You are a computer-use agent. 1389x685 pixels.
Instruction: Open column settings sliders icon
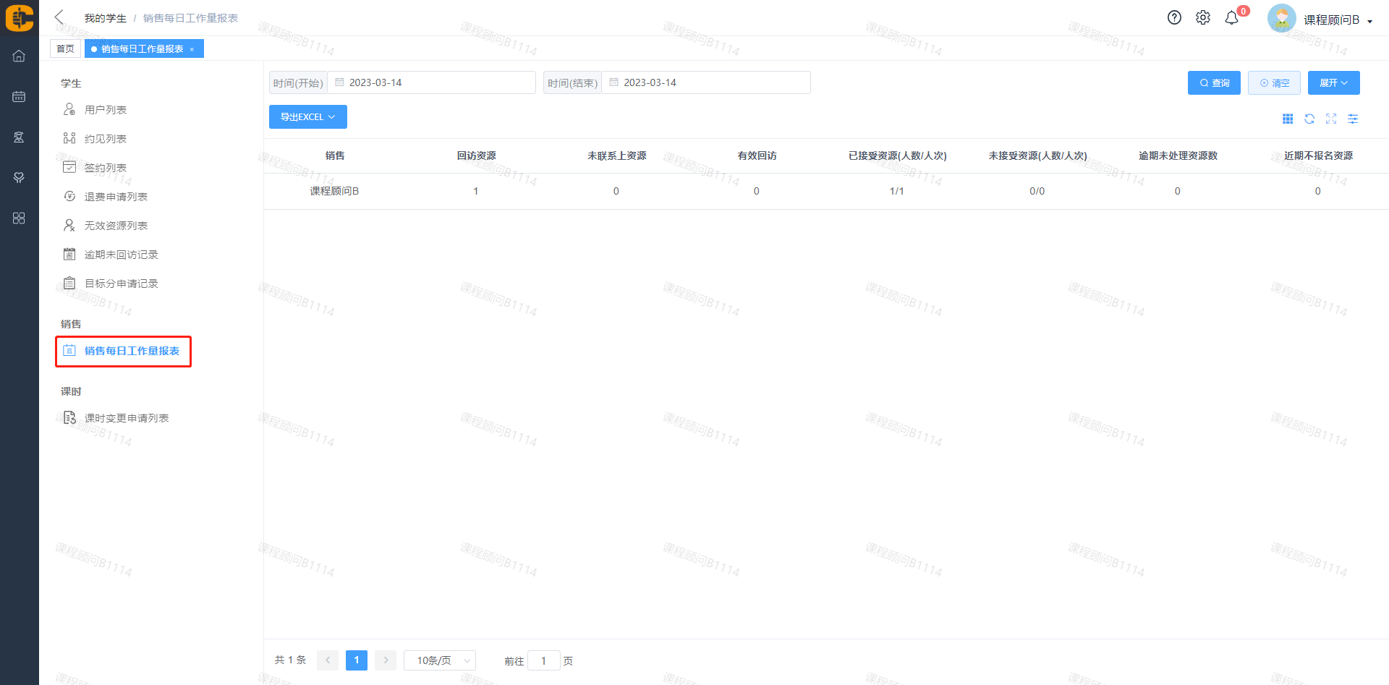coord(1353,119)
